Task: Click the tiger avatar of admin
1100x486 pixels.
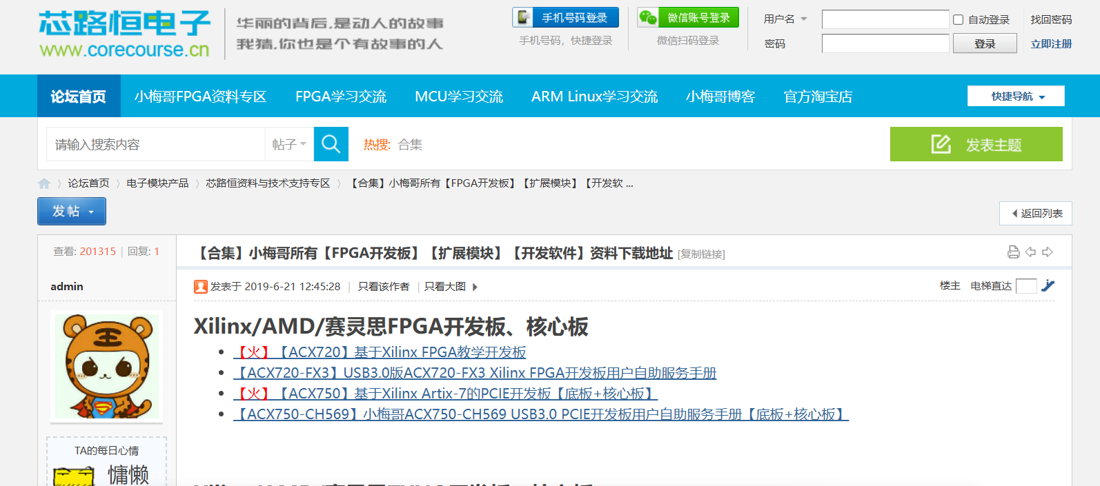Action: [x=107, y=367]
